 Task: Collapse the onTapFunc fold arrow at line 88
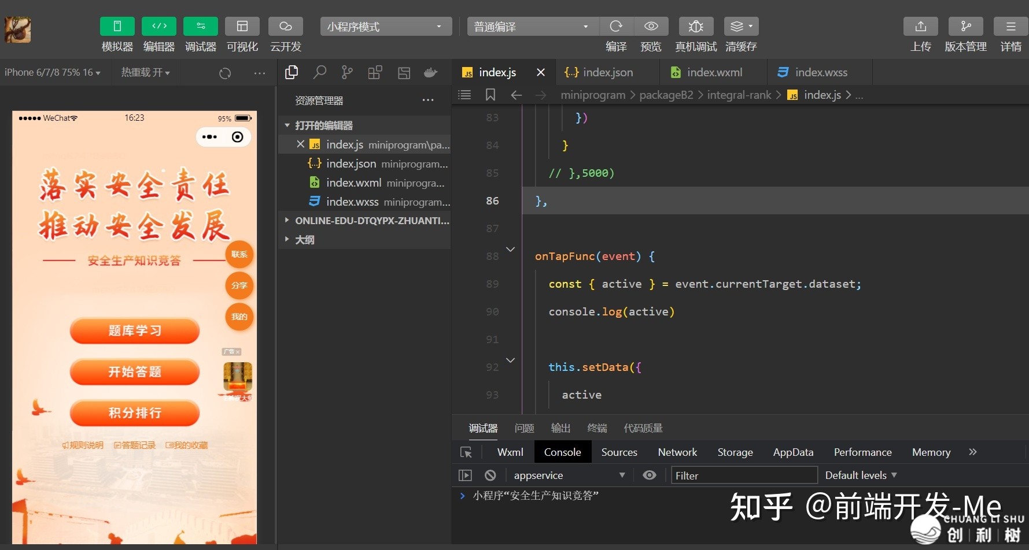point(510,249)
